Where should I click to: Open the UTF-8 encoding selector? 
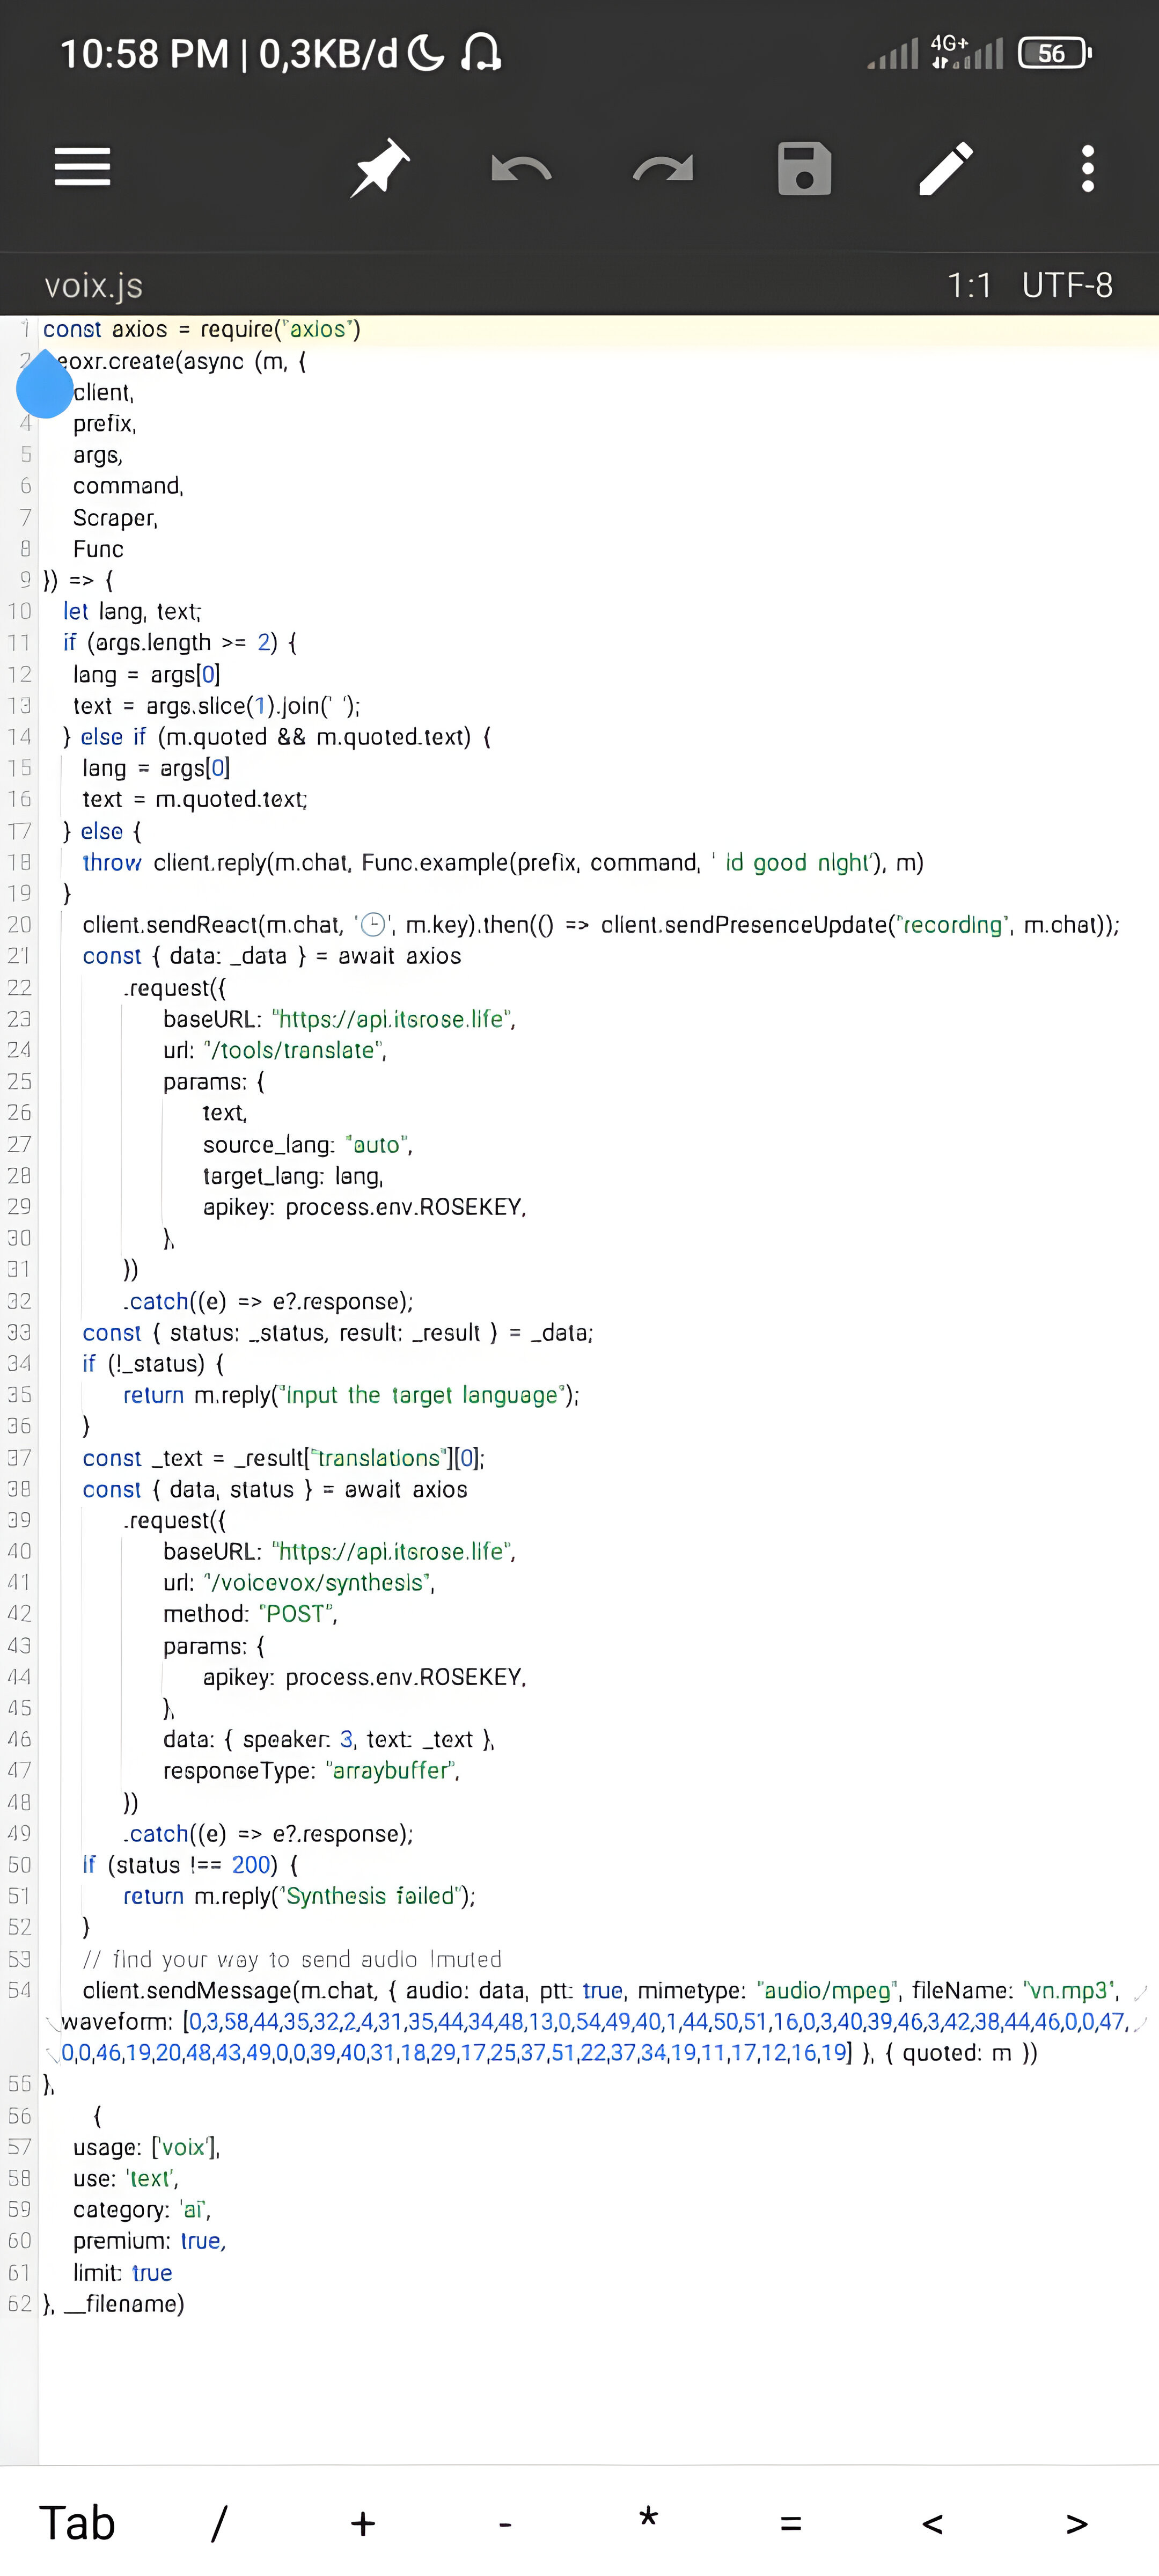(x=1066, y=286)
